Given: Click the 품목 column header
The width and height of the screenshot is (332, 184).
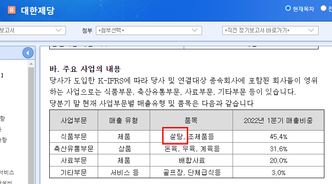Looking at the screenshot, I should [x=191, y=120].
